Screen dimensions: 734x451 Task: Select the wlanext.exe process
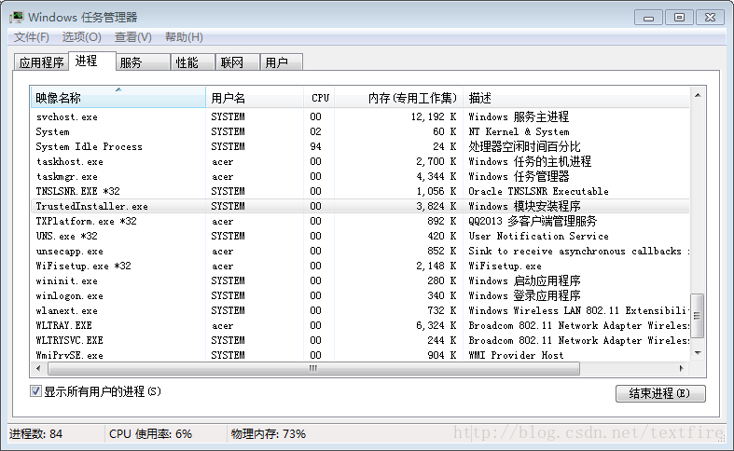[x=67, y=310]
